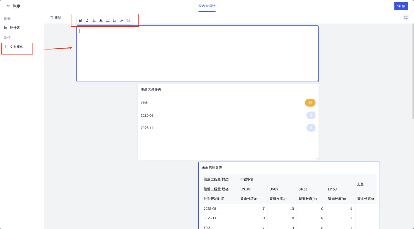Click the back arrow next to 演示
Image resolution: width=414 pixels, height=229 pixels.
(x=9, y=6)
